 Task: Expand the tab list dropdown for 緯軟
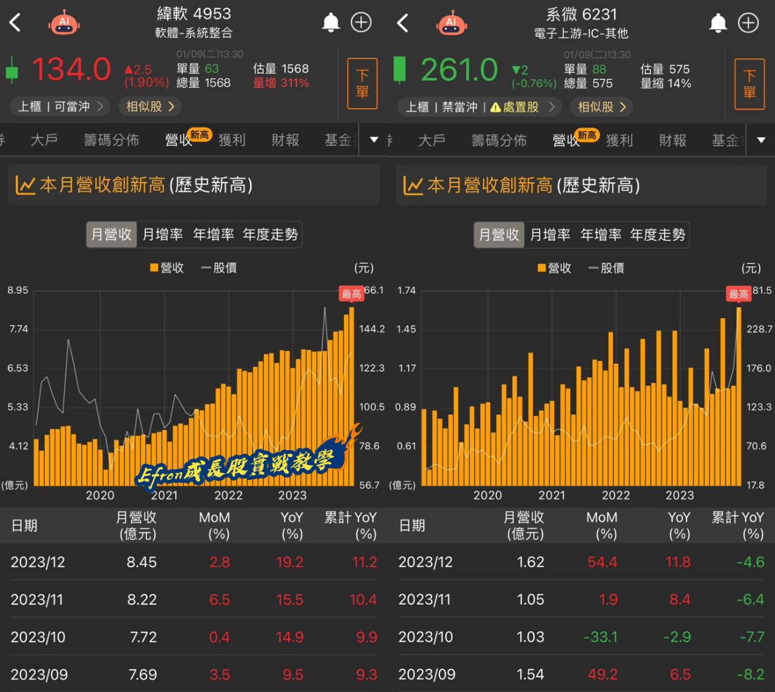[x=374, y=140]
